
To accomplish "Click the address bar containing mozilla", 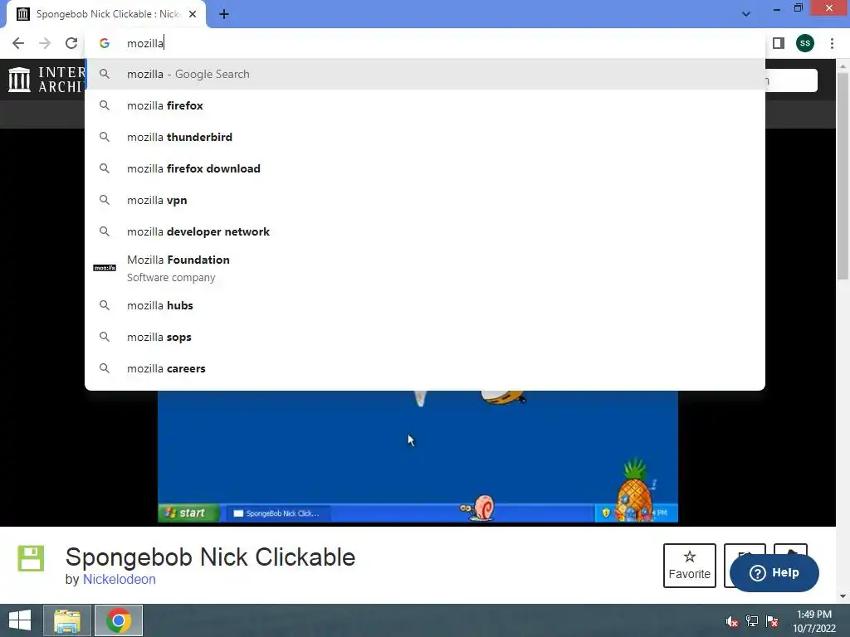I will pos(425,43).
